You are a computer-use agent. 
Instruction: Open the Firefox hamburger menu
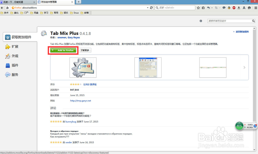tap(256, 8)
